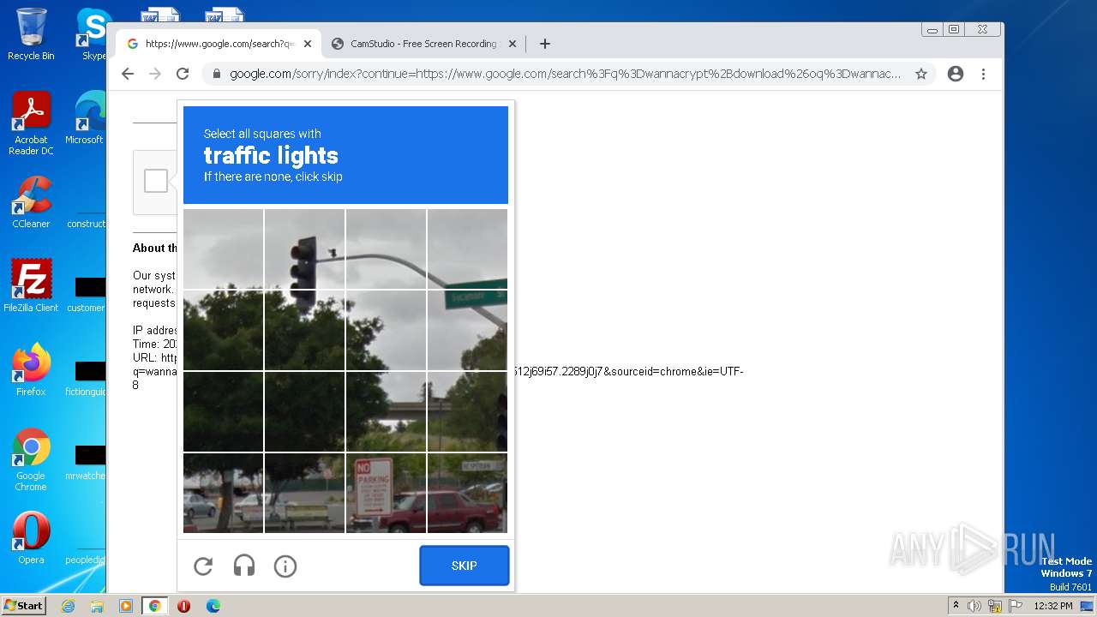Click the google.com address bar
The height and width of the screenshot is (617, 1097).
(x=565, y=74)
